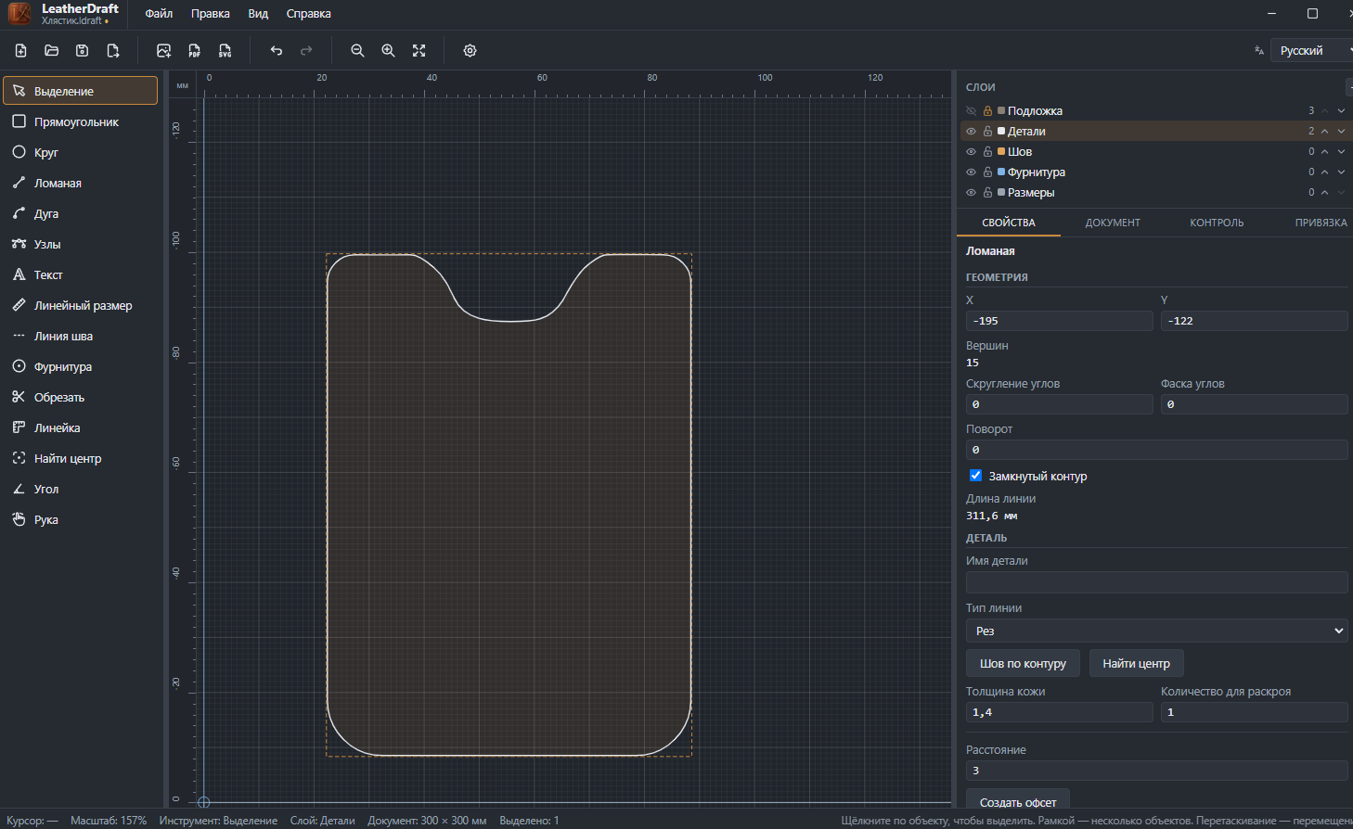Image resolution: width=1353 pixels, height=829 pixels.
Task: Select the Линия шва stitch tool
Action: (81, 336)
